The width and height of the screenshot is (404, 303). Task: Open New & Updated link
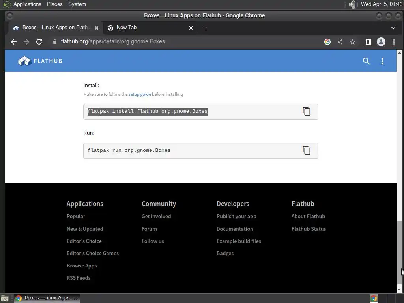point(85,229)
